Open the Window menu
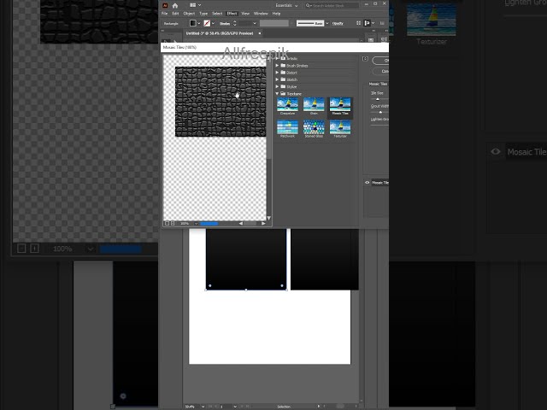This screenshot has width=547, height=410. coord(261,14)
